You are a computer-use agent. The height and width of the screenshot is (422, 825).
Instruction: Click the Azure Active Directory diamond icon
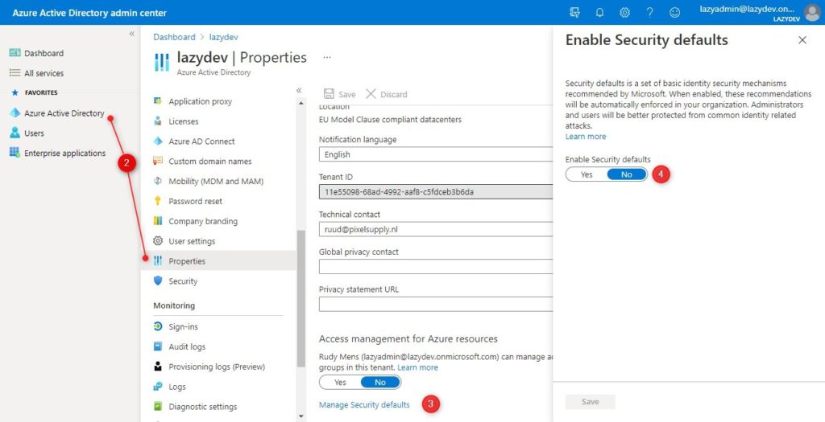click(x=15, y=113)
